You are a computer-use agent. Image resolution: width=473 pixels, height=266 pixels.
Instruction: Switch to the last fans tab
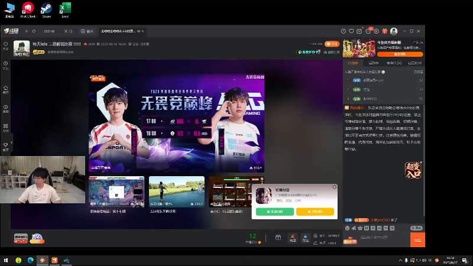coord(415,63)
